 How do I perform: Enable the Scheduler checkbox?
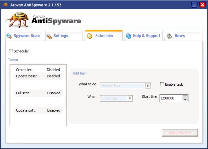click(x=11, y=51)
